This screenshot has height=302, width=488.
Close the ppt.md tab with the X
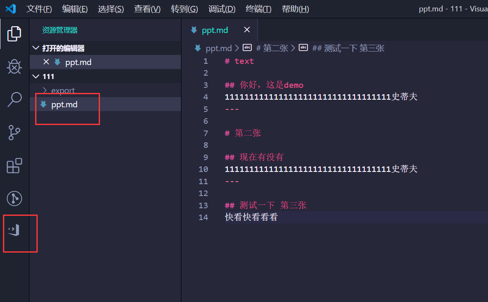click(247, 30)
